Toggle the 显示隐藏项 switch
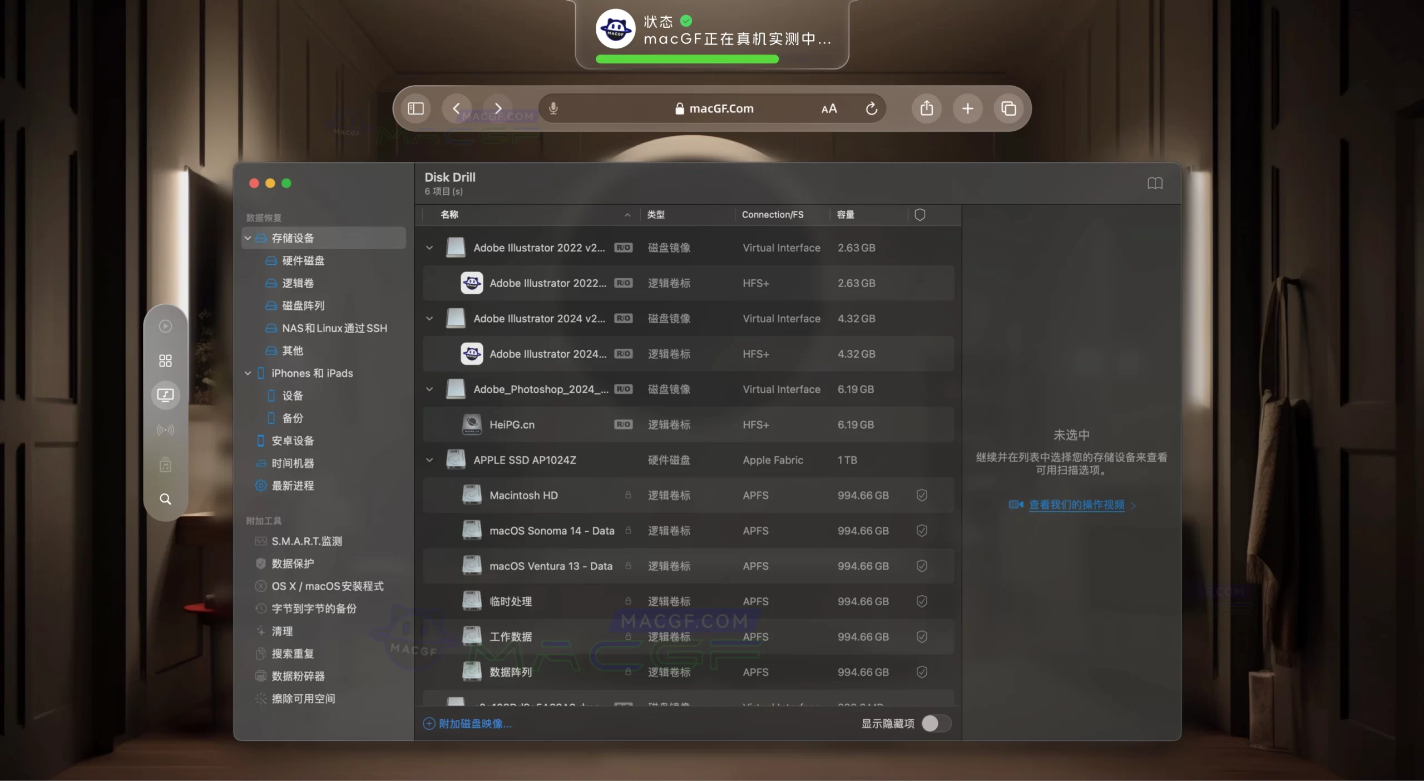The image size is (1424, 781). pos(935,723)
